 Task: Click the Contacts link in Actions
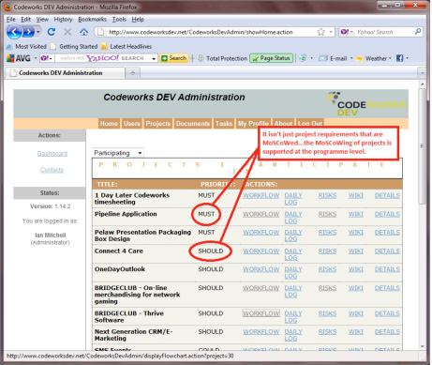click(x=52, y=170)
